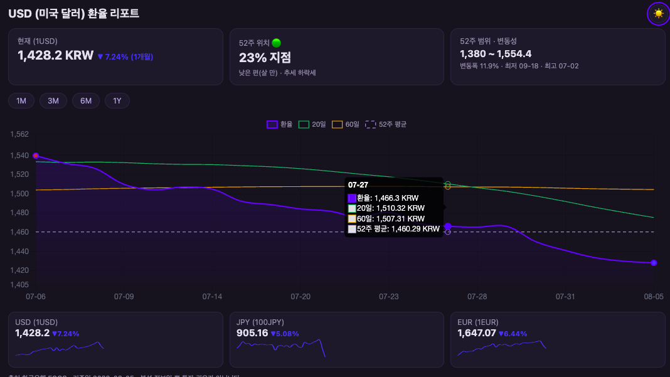Click the 7.24% (1개월) change indicator
This screenshot has width=670, height=377.
pos(125,56)
